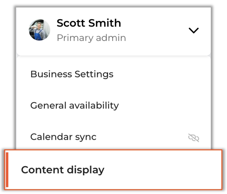Screen dimensions: 227x194
Task: Click the unlinked calendar sync icon
Action: point(194,138)
